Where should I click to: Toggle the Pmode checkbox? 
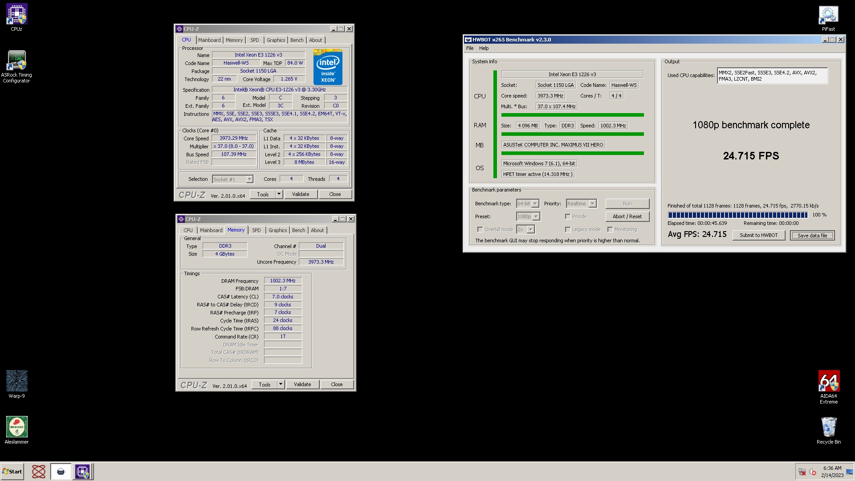(x=568, y=216)
